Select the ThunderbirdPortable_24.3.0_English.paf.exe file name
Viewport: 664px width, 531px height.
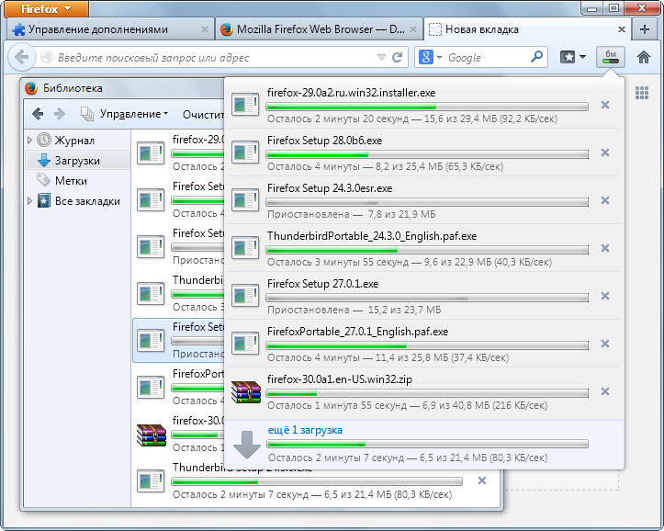tap(372, 236)
